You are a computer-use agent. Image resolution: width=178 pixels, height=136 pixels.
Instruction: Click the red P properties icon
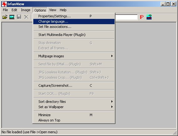[x=142, y=17]
